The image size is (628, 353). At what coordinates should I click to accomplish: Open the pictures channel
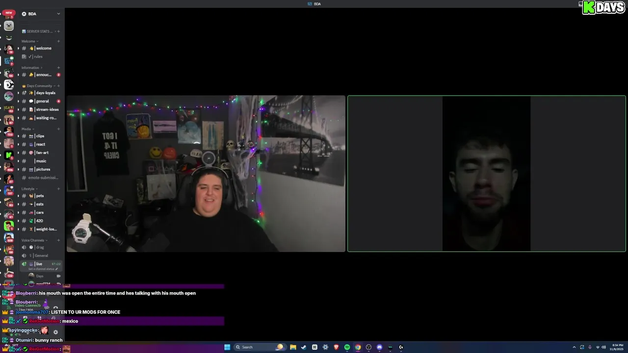[x=40, y=169]
